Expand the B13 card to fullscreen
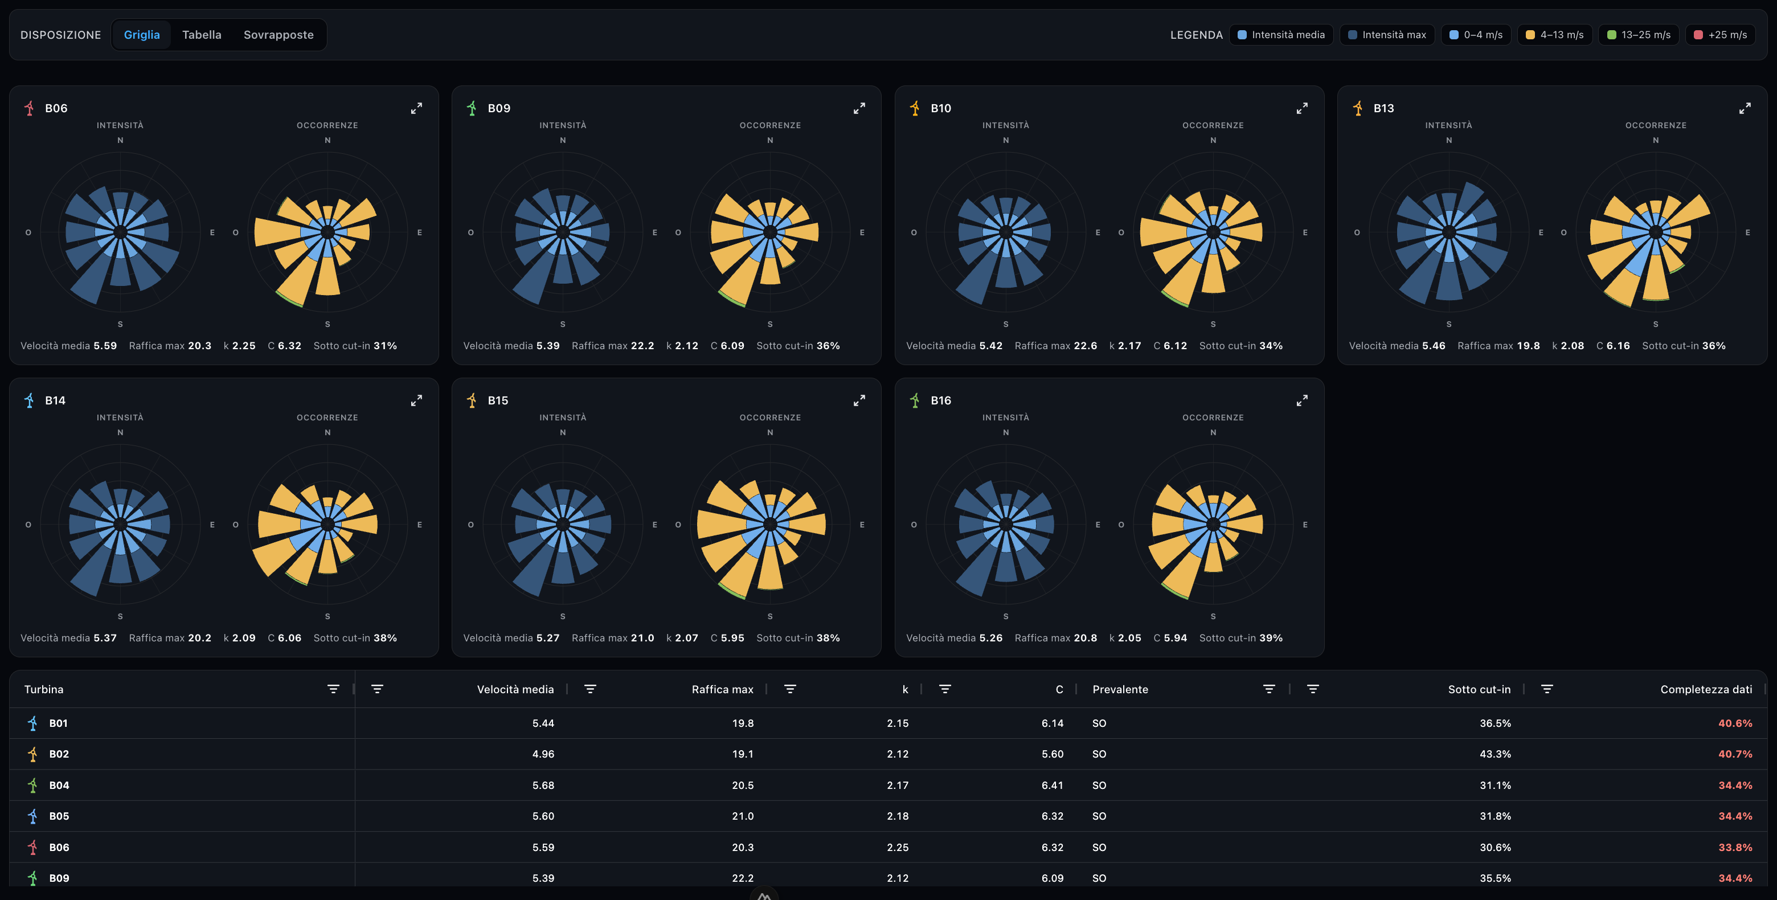This screenshot has height=900, width=1777. 1745,108
